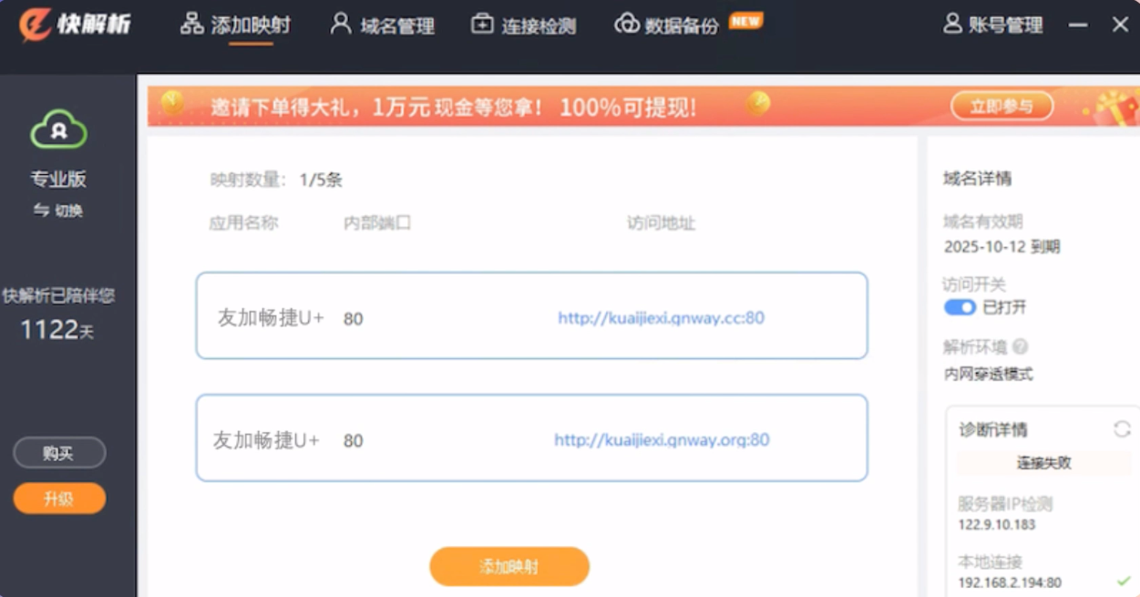Viewport: 1140px width, 597px height.
Task: Open the 账号管理 menu
Action: click(993, 25)
